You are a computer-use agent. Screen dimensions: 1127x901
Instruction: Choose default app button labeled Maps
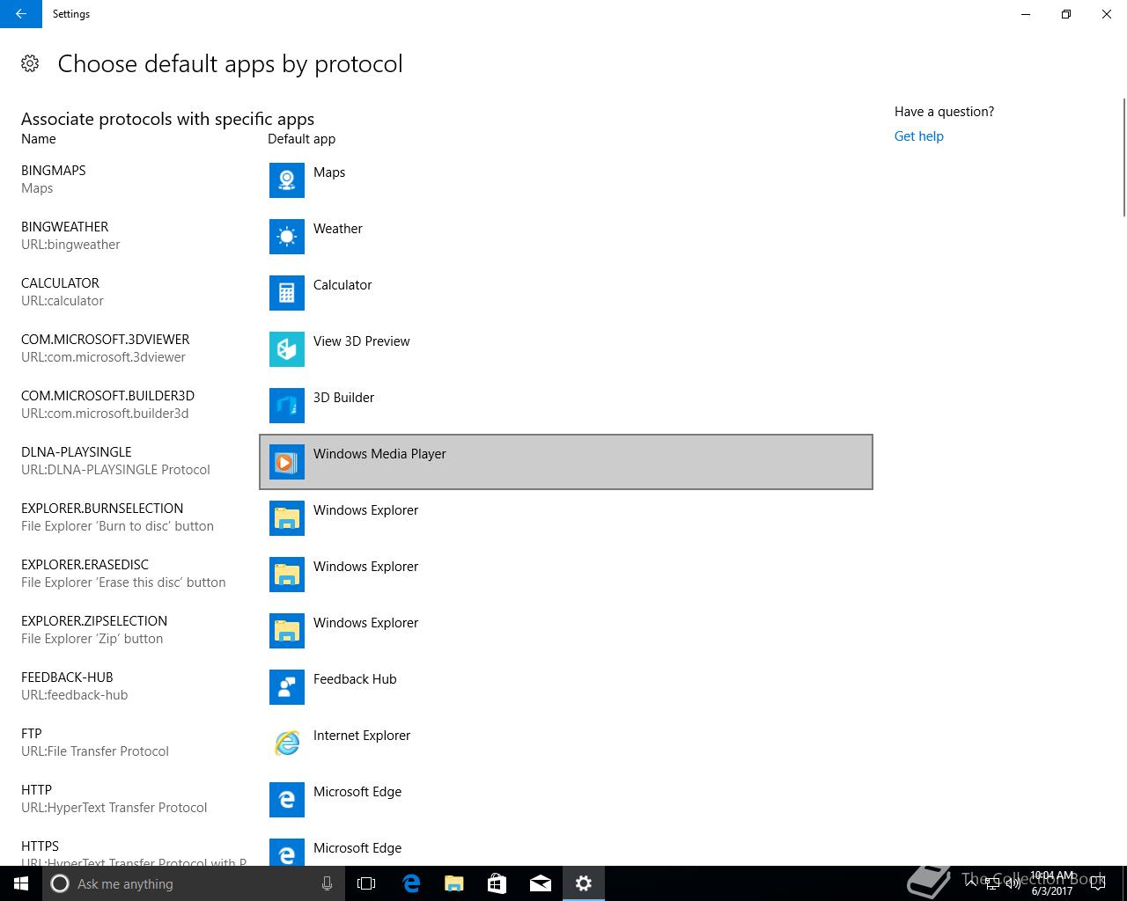click(566, 180)
